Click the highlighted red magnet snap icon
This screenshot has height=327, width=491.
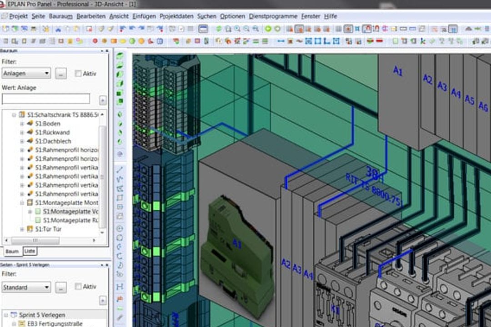coord(367,29)
